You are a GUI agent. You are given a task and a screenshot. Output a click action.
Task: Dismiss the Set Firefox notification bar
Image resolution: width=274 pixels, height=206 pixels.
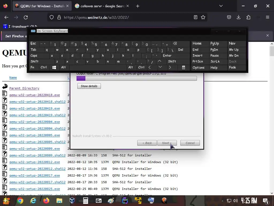click(x=268, y=36)
